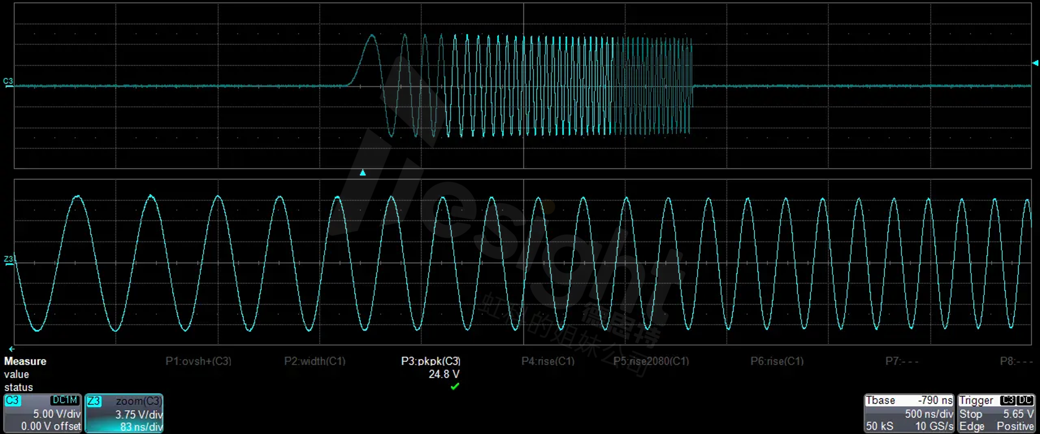The width and height of the screenshot is (1040, 434).
Task: Select the trigger level arrow on the right edge
Action: coord(1036,63)
